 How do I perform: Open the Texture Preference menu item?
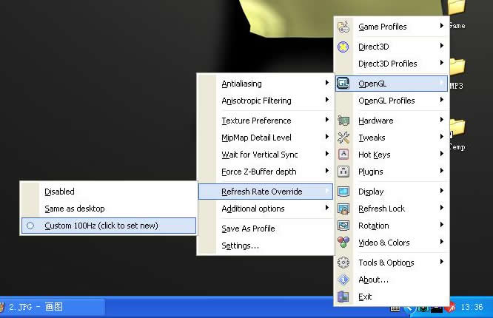point(256,121)
